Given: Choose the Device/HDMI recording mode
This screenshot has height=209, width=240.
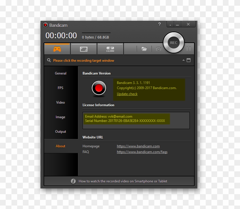Looking at the screenshot, I should 110,49.
